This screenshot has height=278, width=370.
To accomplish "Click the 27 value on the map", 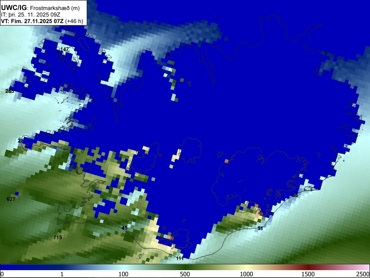I will (20, 141).
